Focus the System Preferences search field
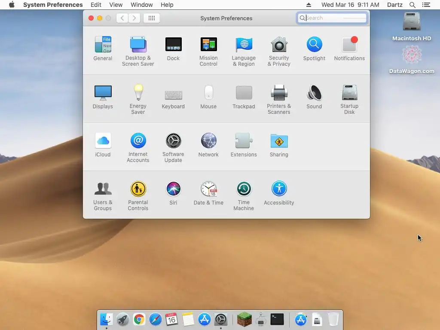The height and width of the screenshot is (330, 440). click(332, 18)
